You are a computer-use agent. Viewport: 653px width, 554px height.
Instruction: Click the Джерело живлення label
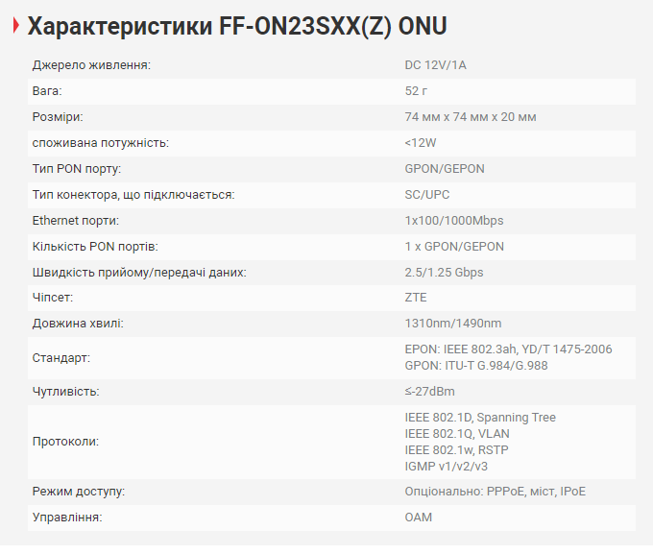point(92,65)
